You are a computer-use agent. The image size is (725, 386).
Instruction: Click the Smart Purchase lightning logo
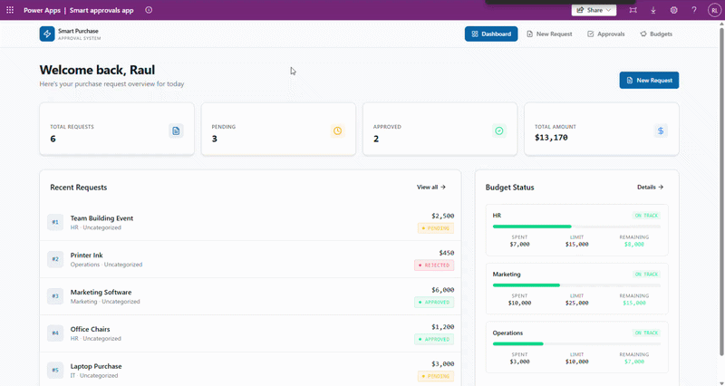pos(47,34)
